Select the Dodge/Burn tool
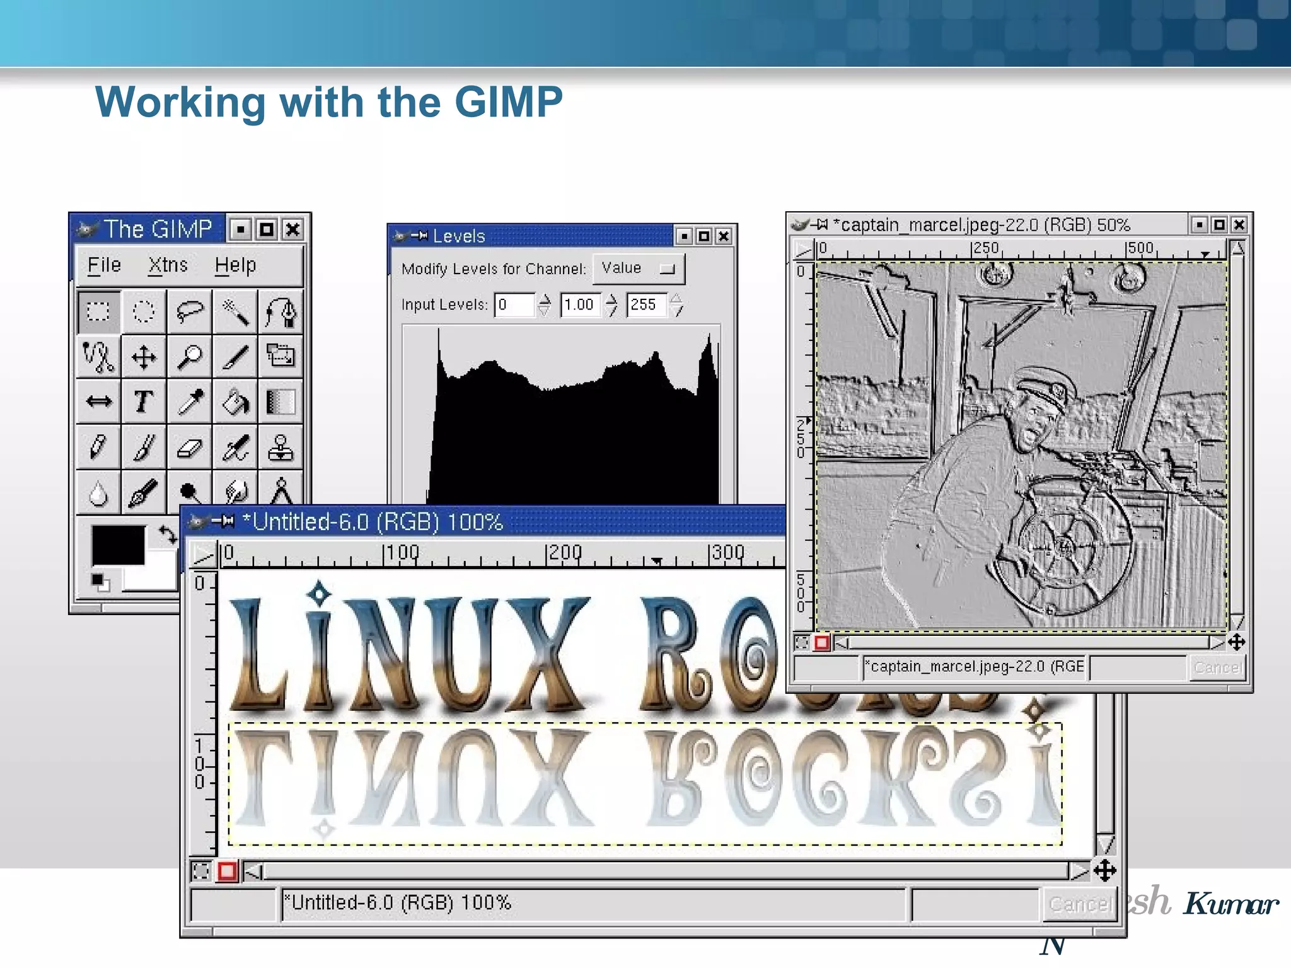1291x968 pixels. (x=189, y=489)
